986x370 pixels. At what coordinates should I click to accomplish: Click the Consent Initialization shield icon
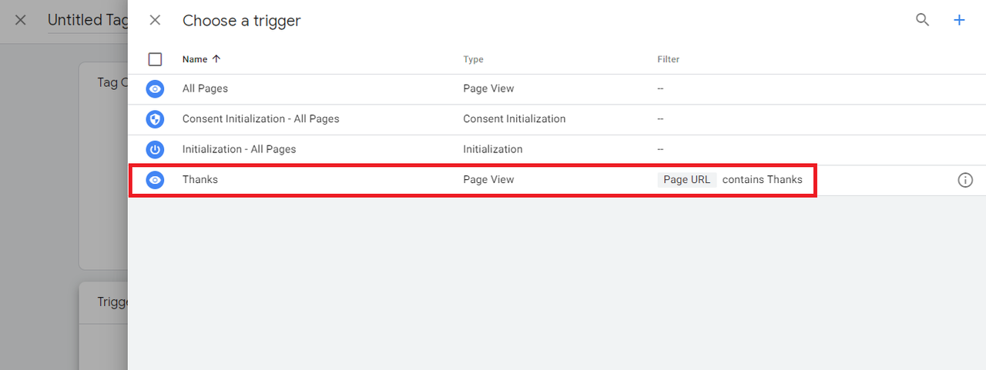coord(155,119)
